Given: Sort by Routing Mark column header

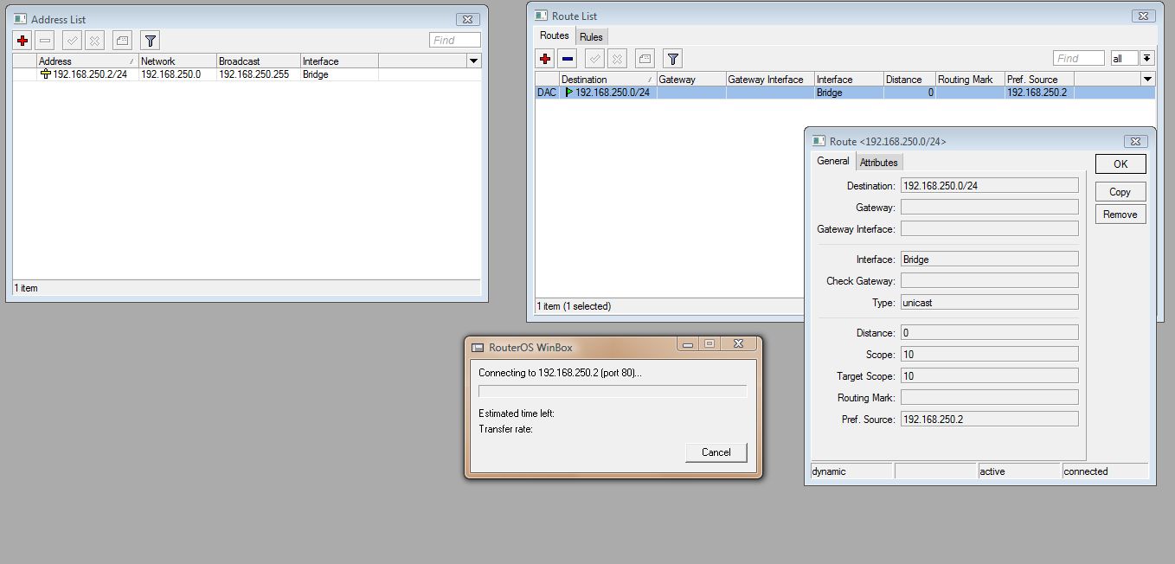Looking at the screenshot, I should [x=970, y=80].
